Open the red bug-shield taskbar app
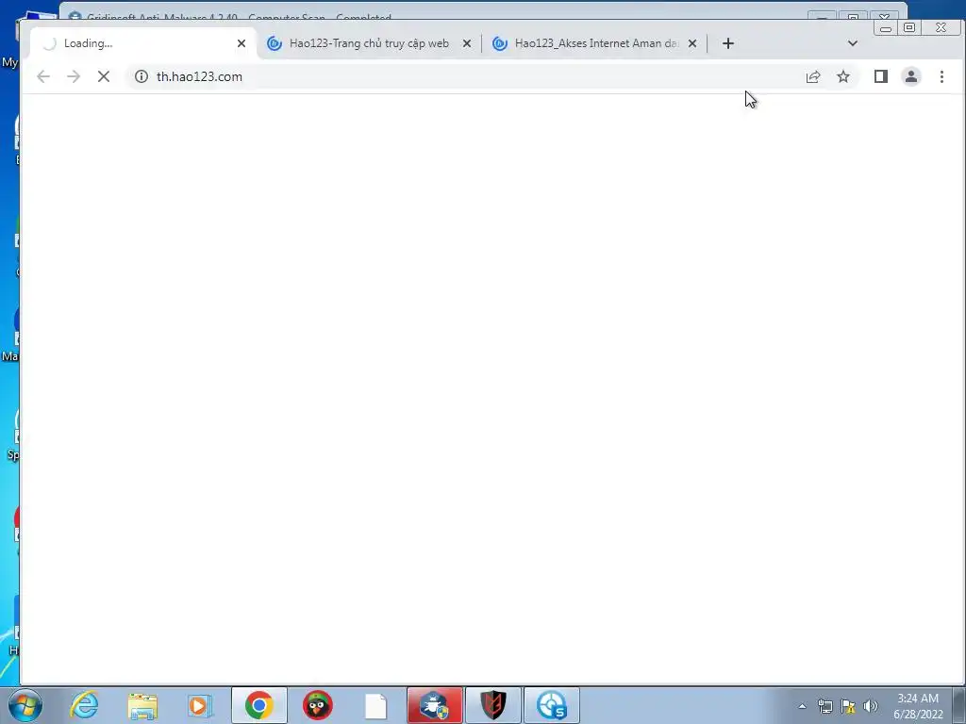Viewport: 966px width, 724px height. coord(435,705)
